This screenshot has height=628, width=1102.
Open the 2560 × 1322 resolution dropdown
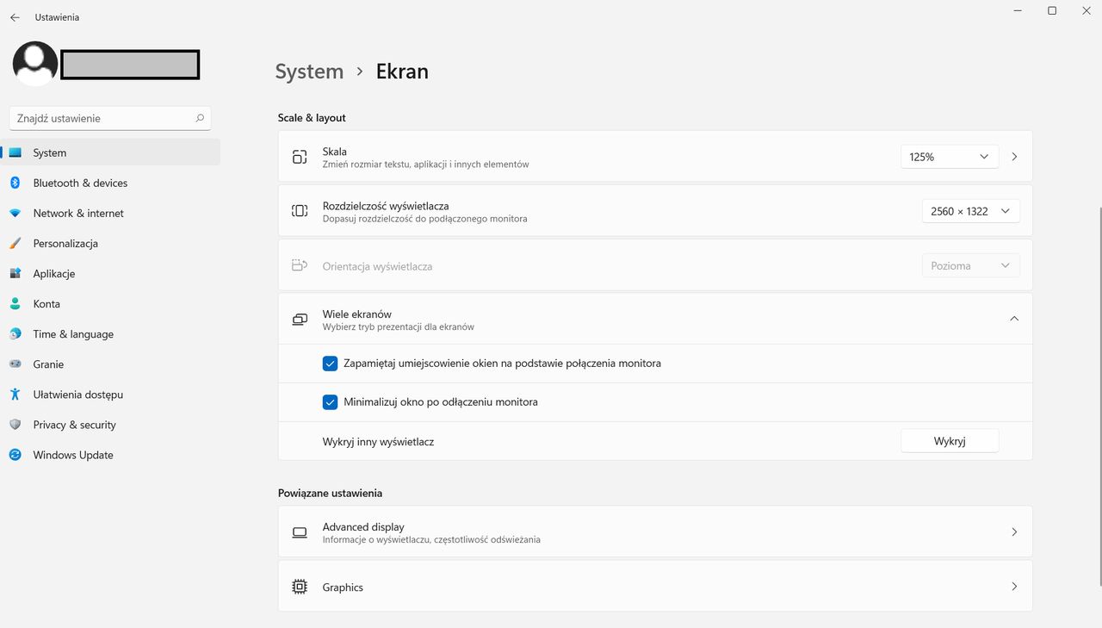[x=970, y=210]
